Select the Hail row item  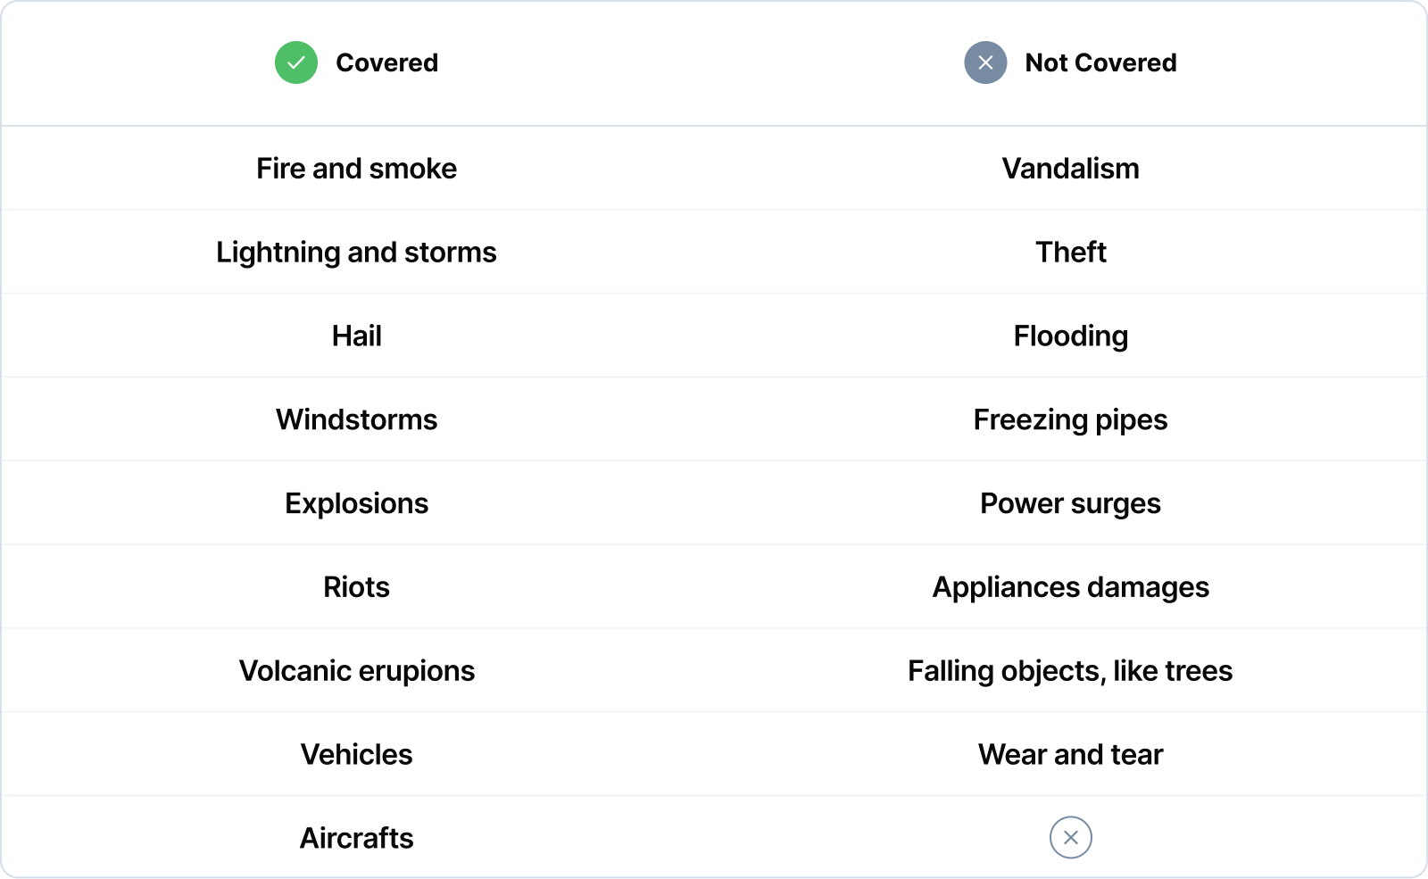[x=356, y=336]
